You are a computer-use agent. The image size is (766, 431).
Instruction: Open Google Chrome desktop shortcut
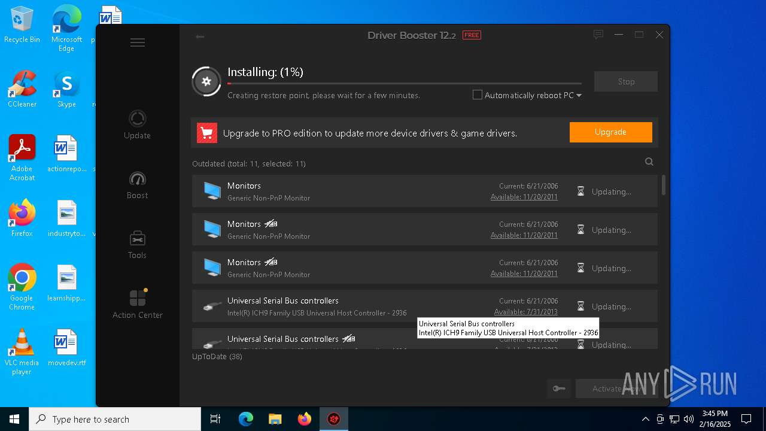[22, 287]
